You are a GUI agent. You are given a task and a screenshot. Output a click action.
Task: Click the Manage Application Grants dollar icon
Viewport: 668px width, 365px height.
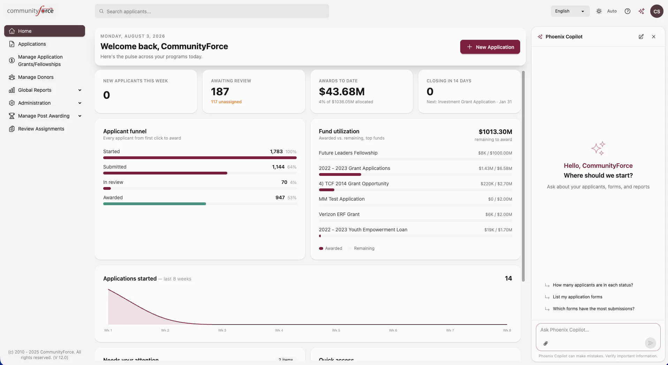click(x=12, y=60)
